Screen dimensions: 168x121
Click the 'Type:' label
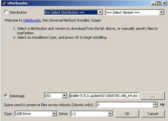point(8,114)
